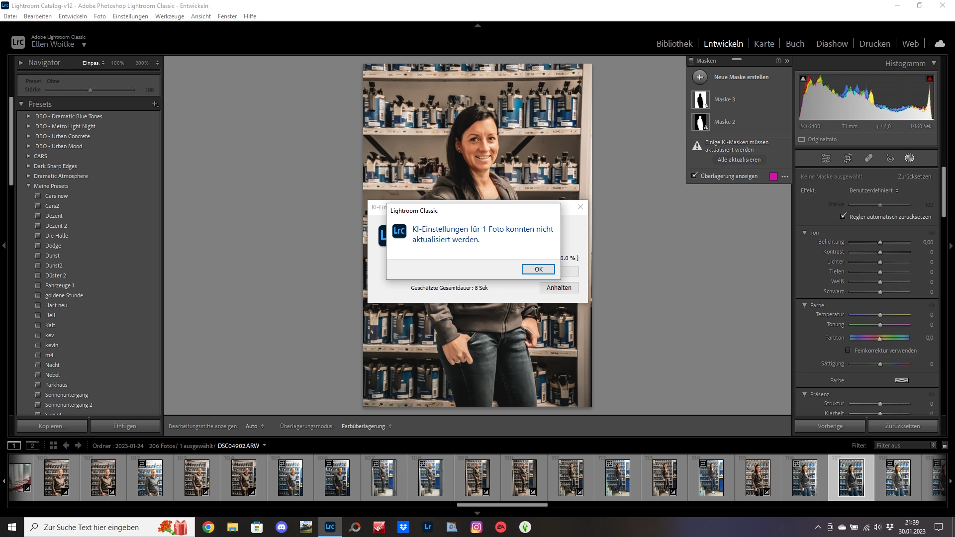Open the Red Eye correction tool

[890, 158]
